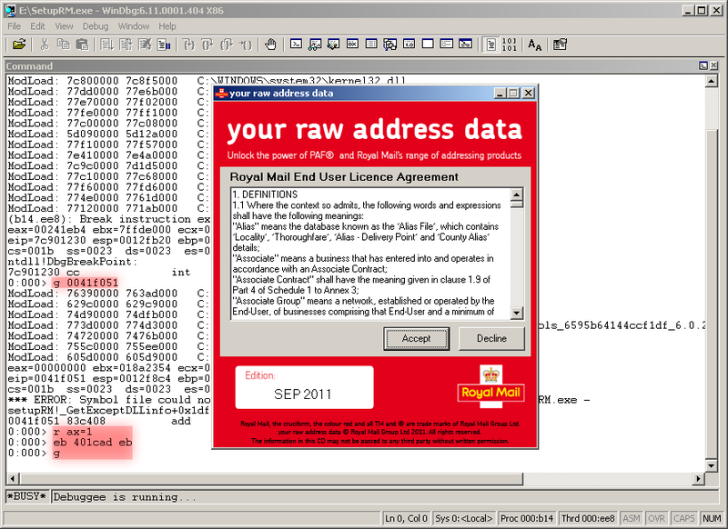Click the Options toolbar icon
This screenshot has width=728, height=529.
pos(560,45)
